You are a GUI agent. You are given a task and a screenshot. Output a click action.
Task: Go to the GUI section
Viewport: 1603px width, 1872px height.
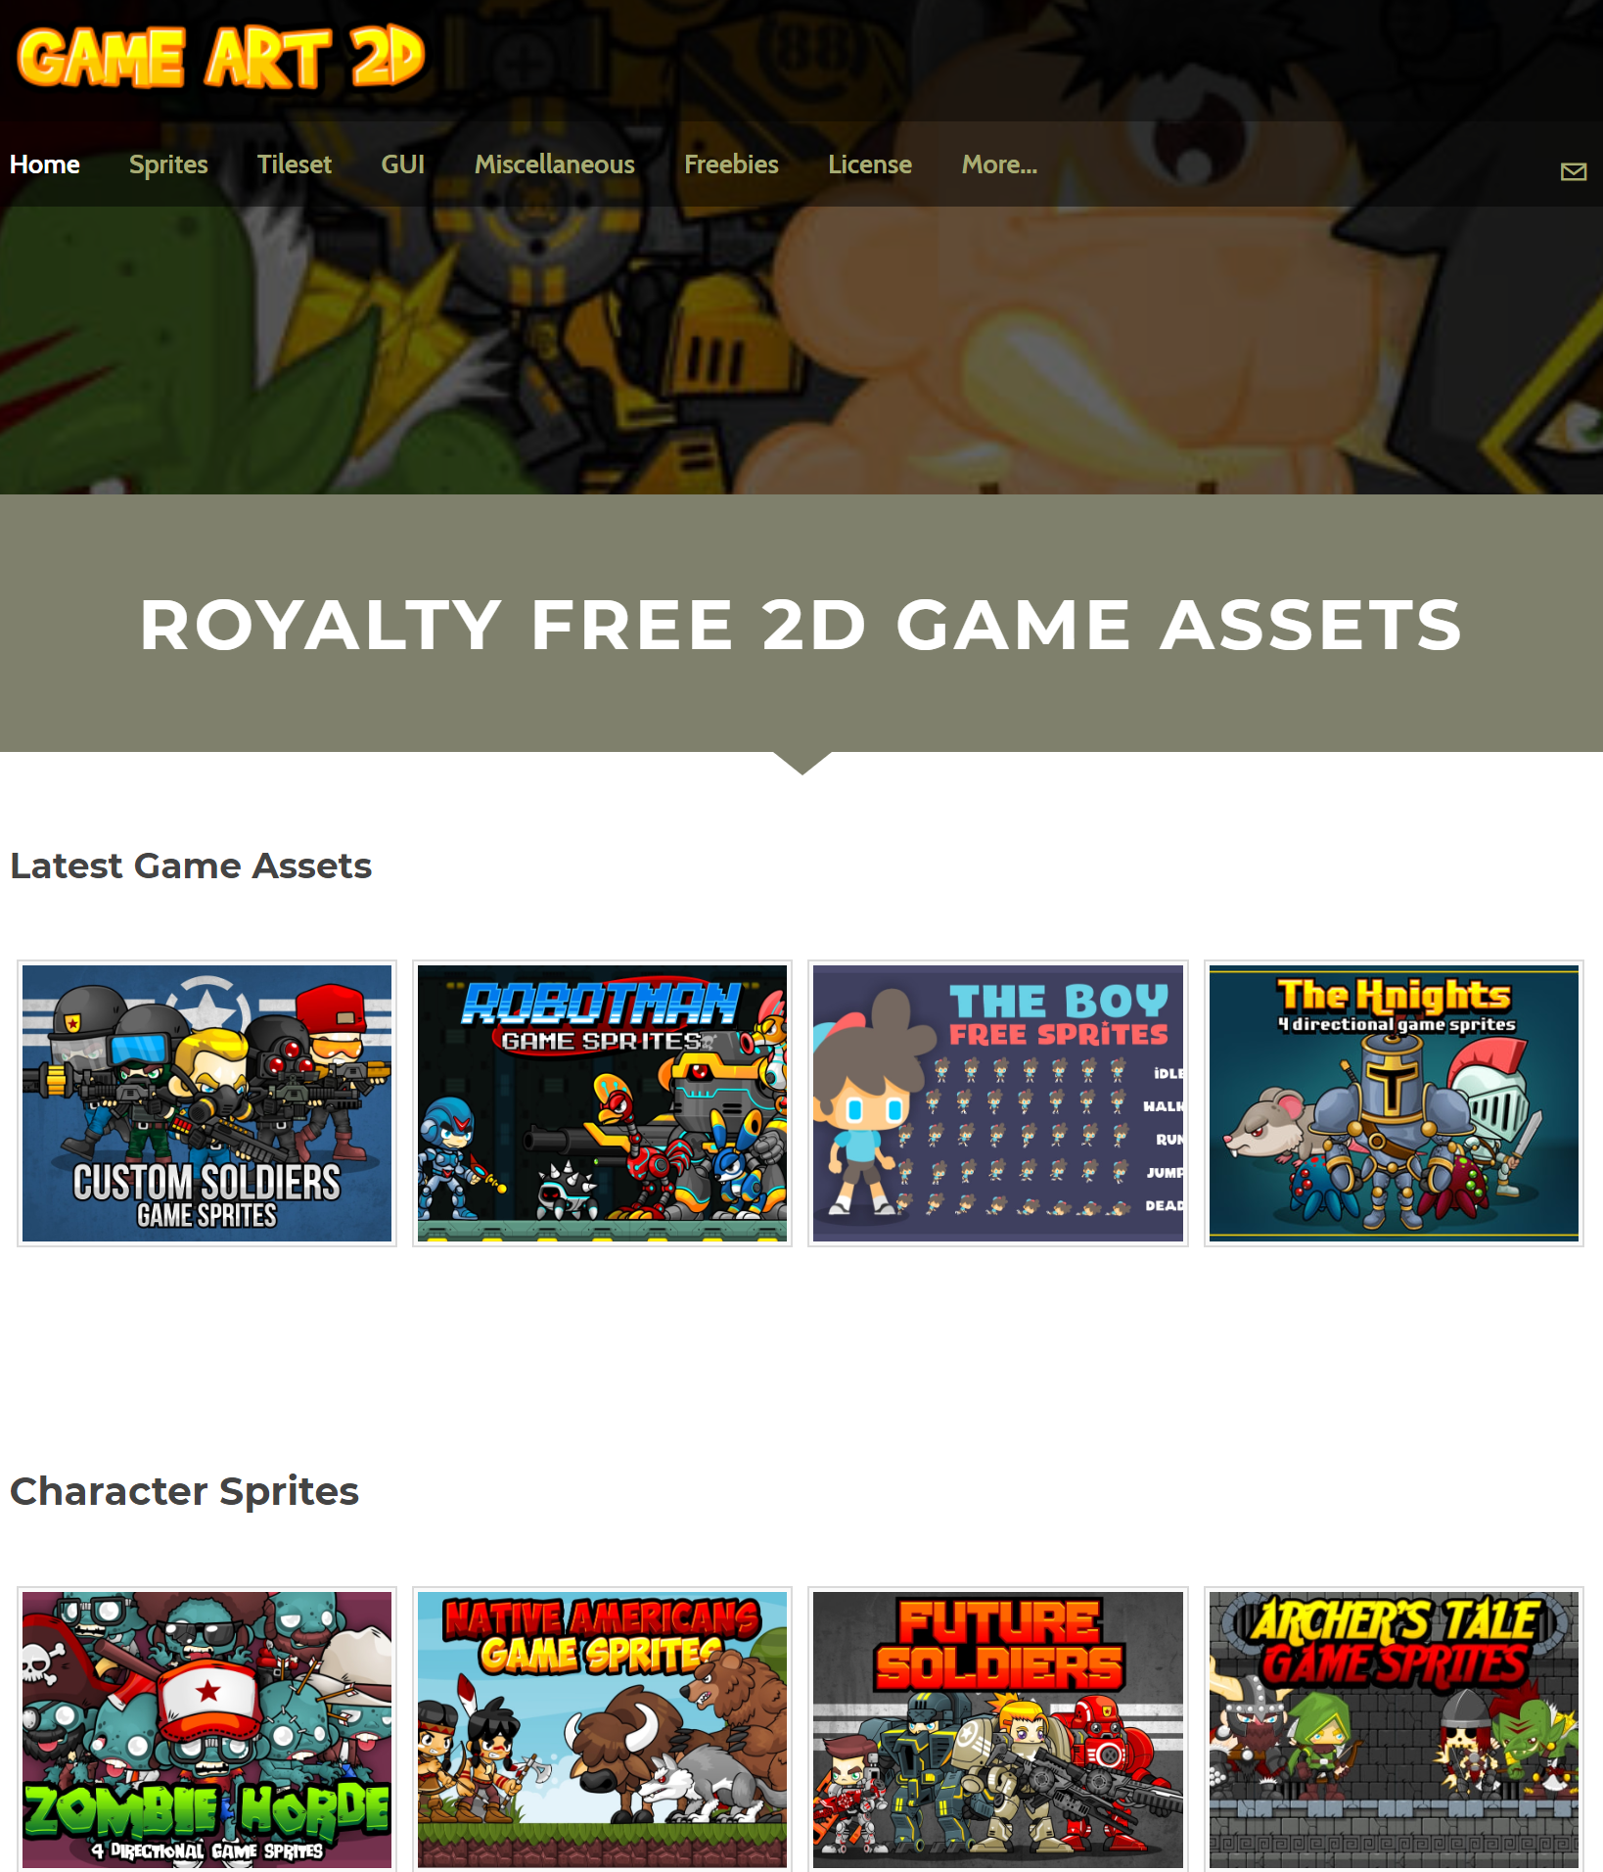pyautogui.click(x=403, y=164)
